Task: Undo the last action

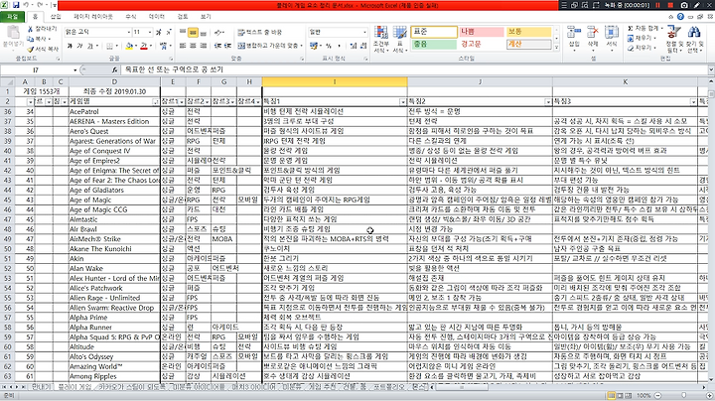Action: [x=26, y=5]
